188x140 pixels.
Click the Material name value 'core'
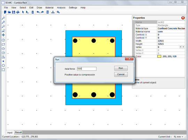click(x=171, y=32)
